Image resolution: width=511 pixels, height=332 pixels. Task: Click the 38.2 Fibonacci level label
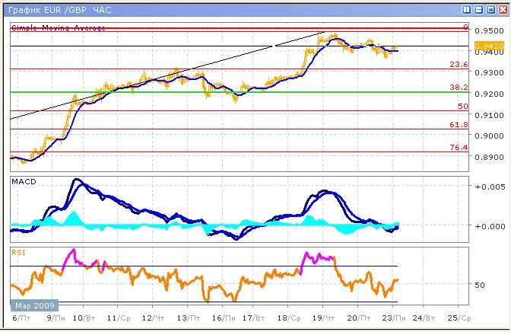(459, 88)
